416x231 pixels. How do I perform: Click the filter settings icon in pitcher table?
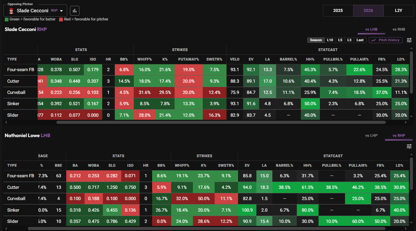[409, 40]
